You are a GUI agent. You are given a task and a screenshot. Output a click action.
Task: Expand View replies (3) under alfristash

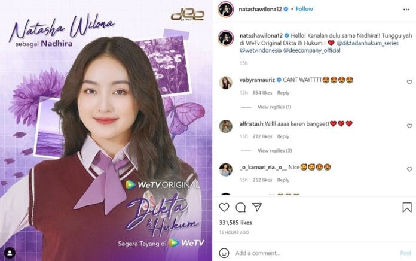coord(274,151)
